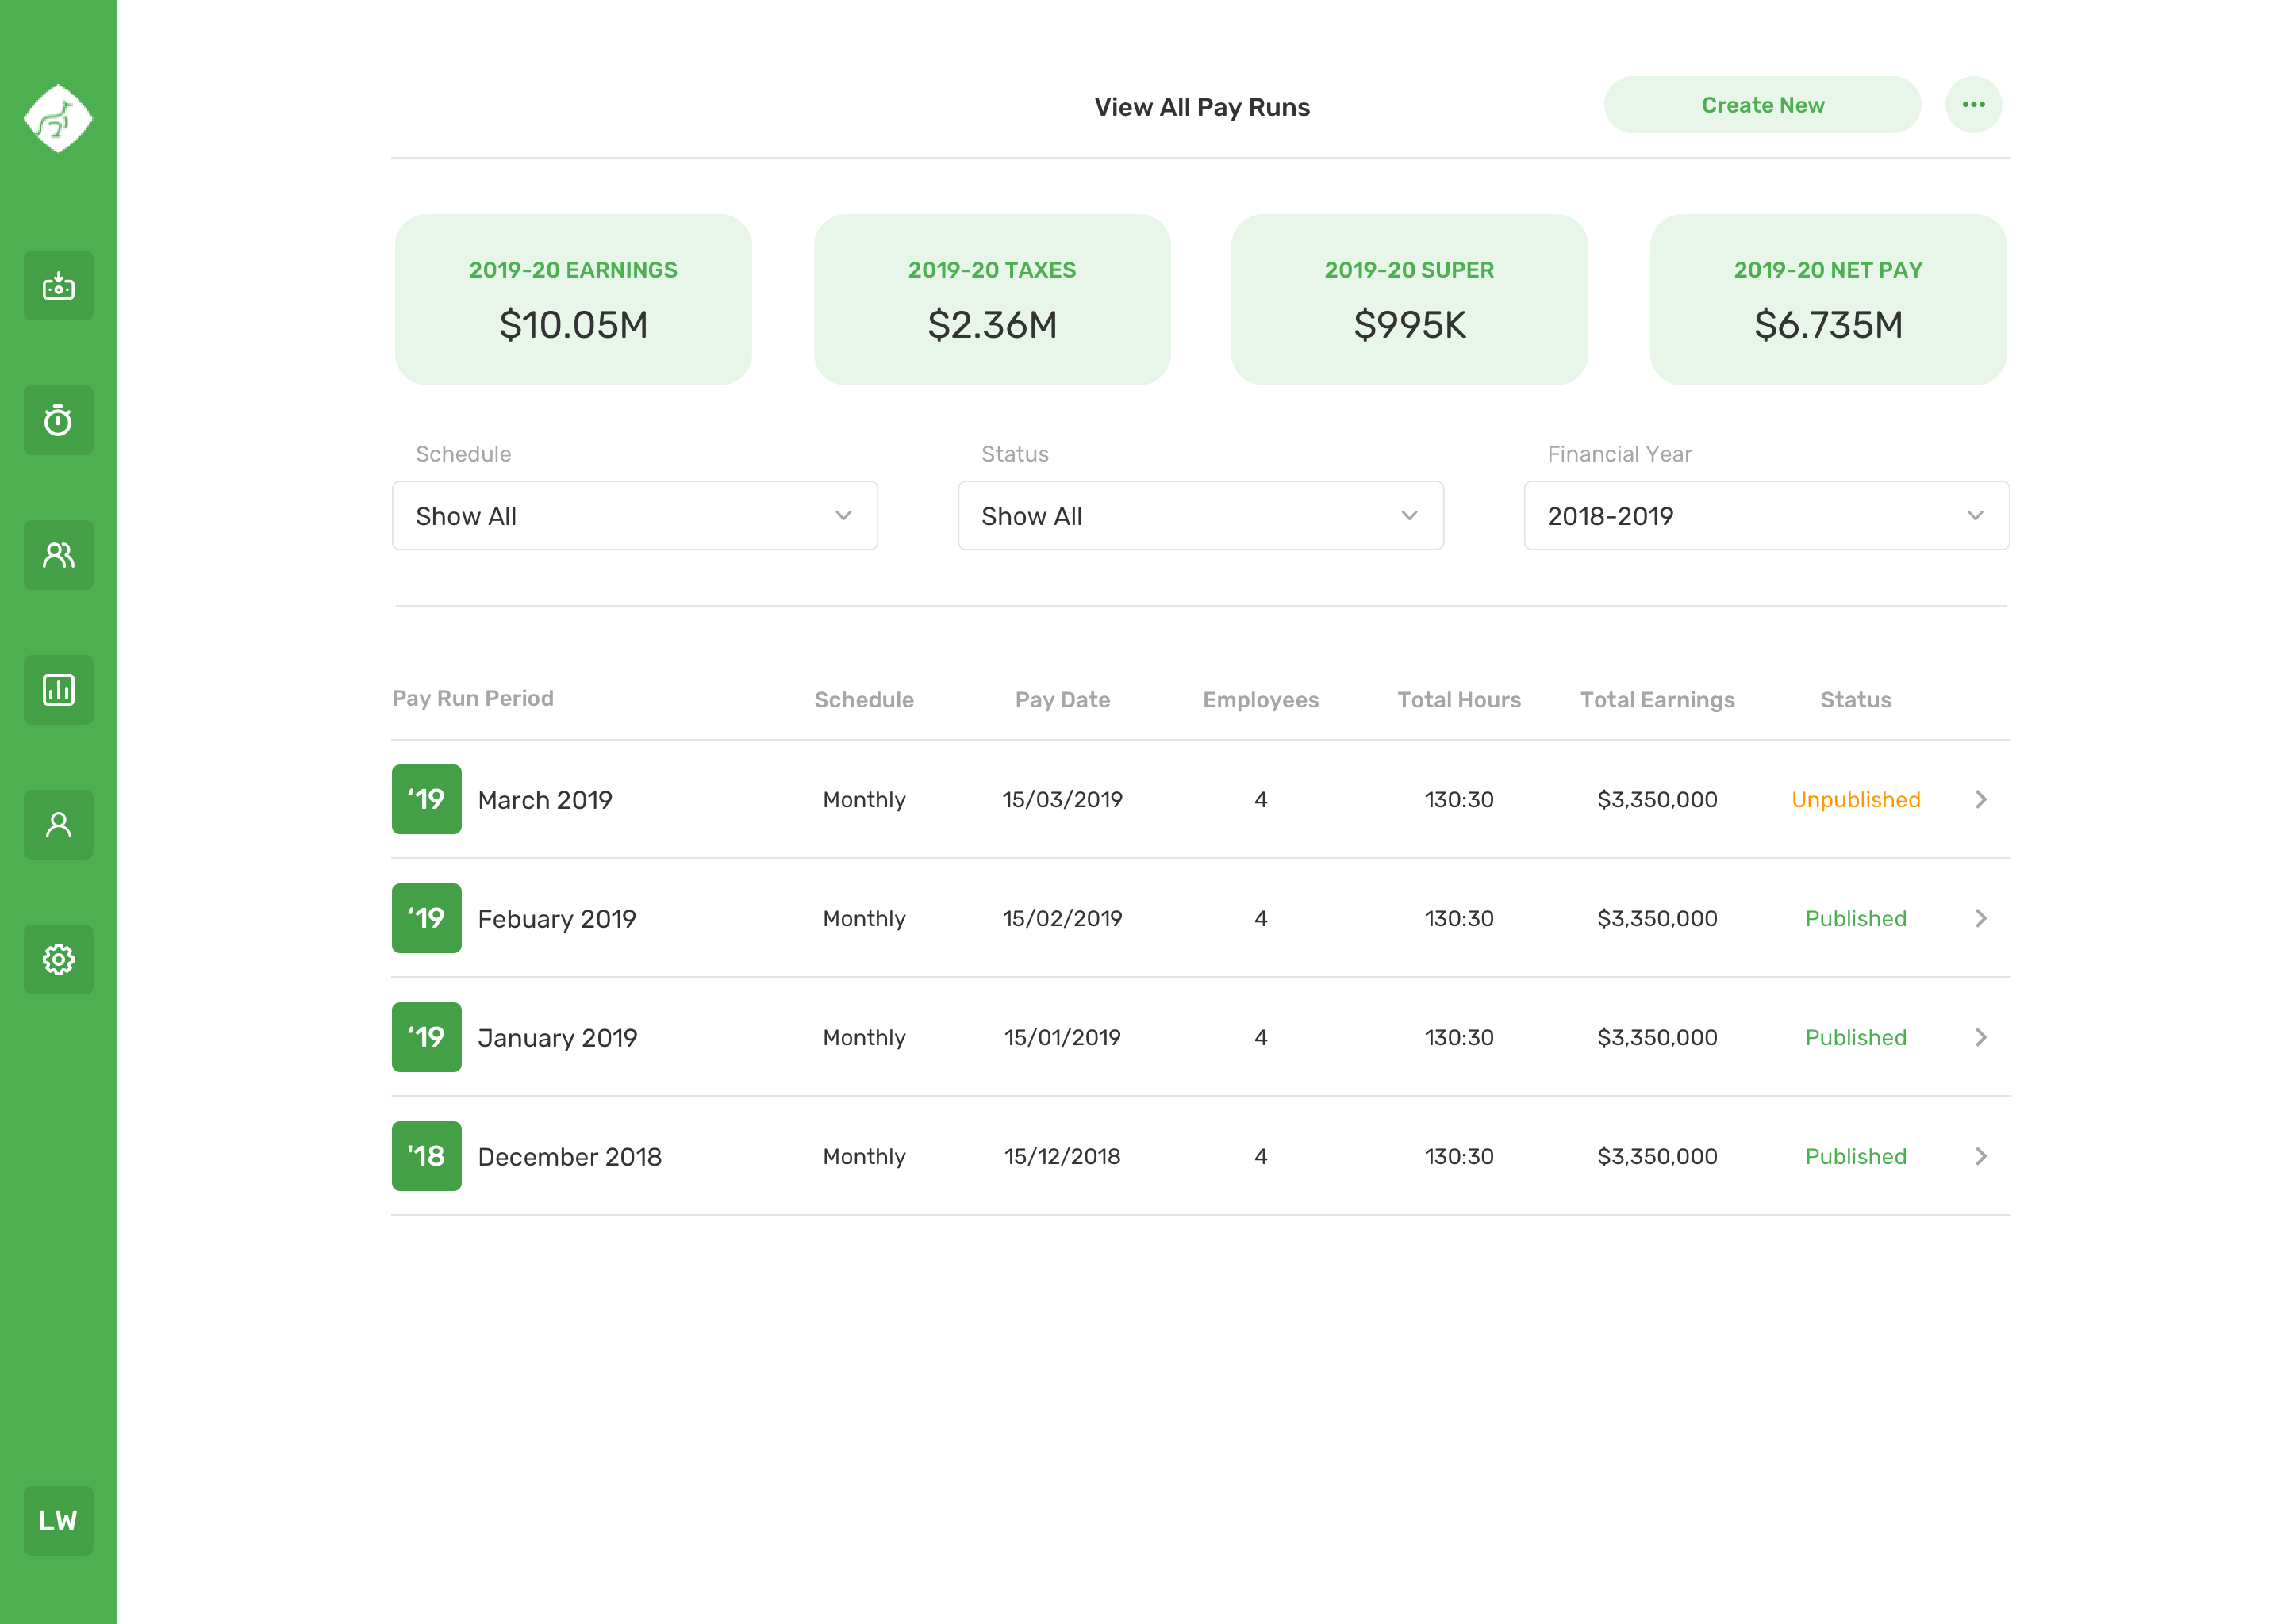Open the reports bar chart icon
Viewport: 2285px width, 1624px height.
click(x=58, y=690)
